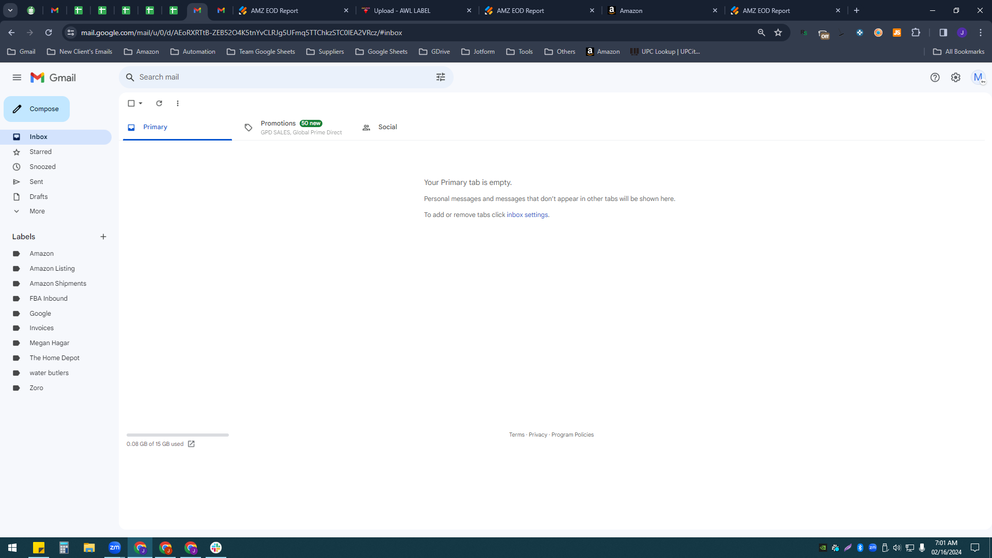
Task: Switch to the Promotions tab
Action: (x=293, y=127)
